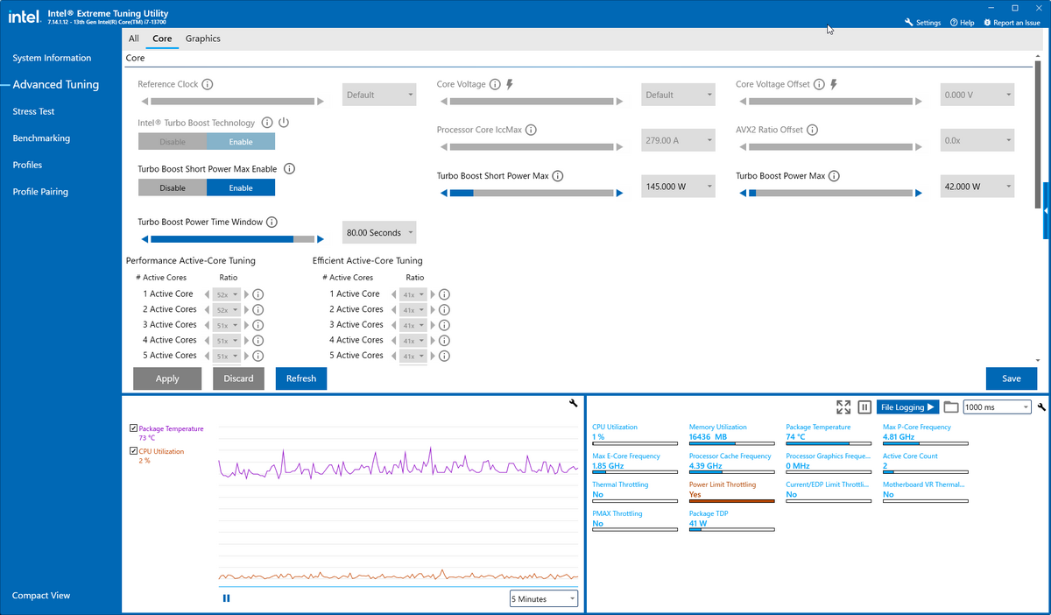This screenshot has width=1051, height=615.
Task: Open graph duration 5 Minutes dropdown
Action: [x=544, y=599]
